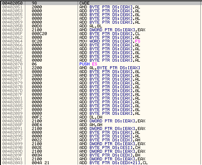Select address 00402070
The image size is (202, 165).
click(12, 64)
